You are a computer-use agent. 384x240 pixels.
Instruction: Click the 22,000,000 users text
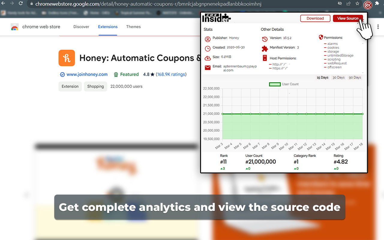[x=126, y=86]
